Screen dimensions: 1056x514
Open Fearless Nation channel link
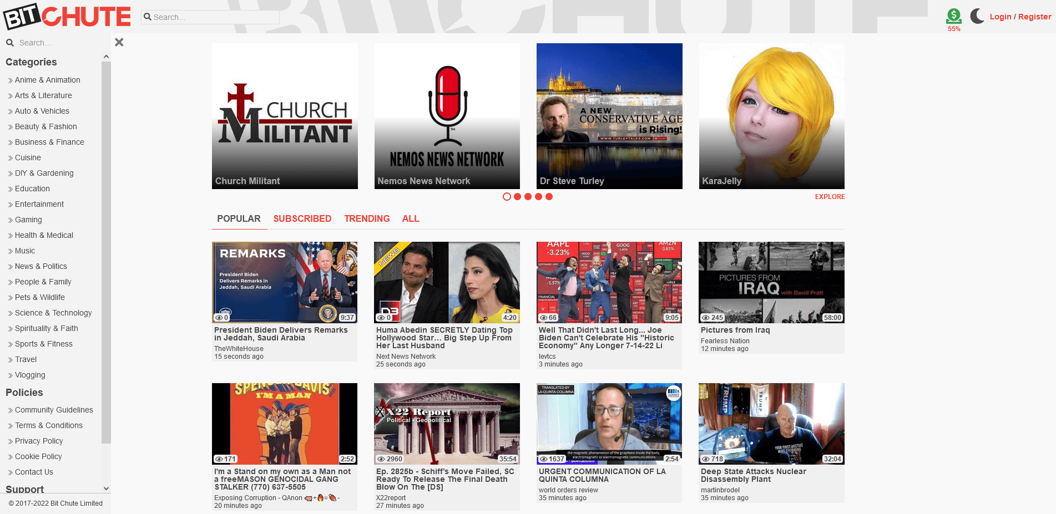pyautogui.click(x=725, y=341)
